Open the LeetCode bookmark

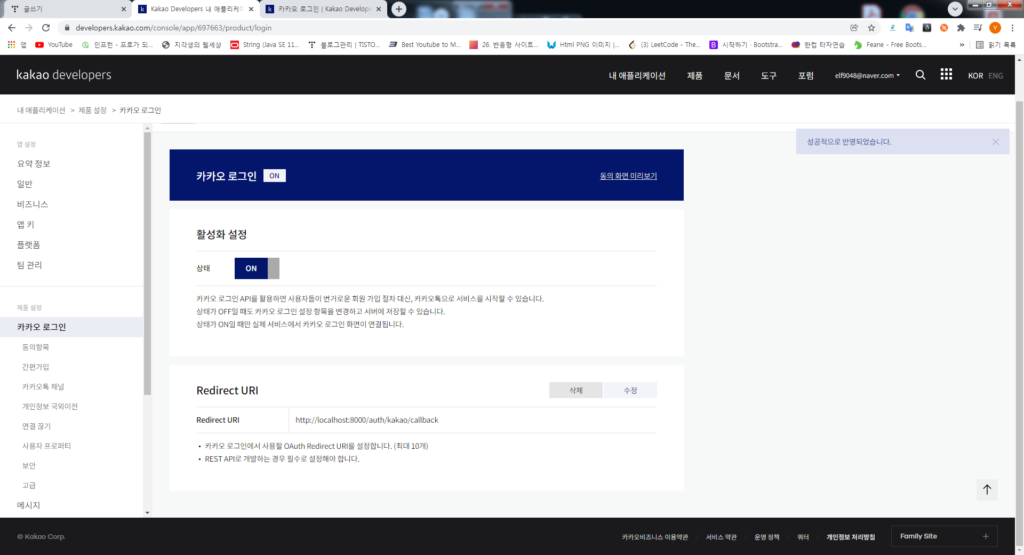(665, 45)
